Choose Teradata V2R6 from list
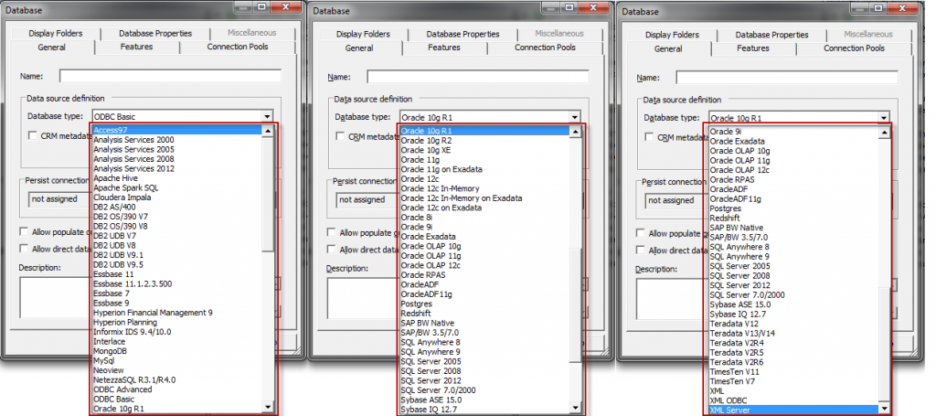Viewport: 936px width, 416px height. (x=794, y=362)
